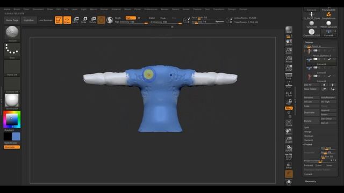Activate the Draw mode button

[x=67, y=20]
